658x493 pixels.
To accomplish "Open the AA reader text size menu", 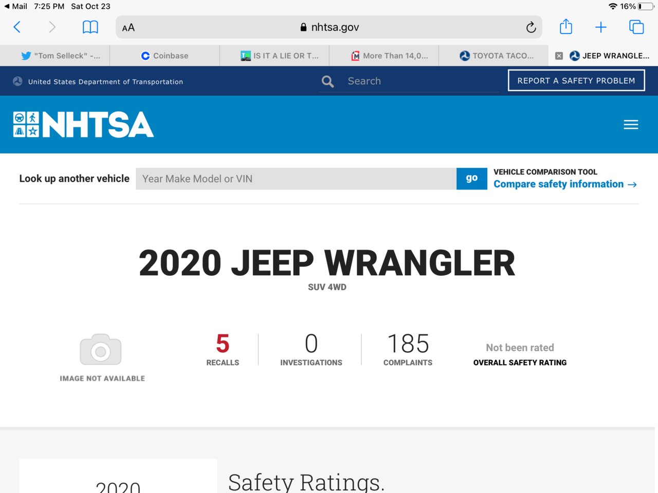I will [x=129, y=28].
